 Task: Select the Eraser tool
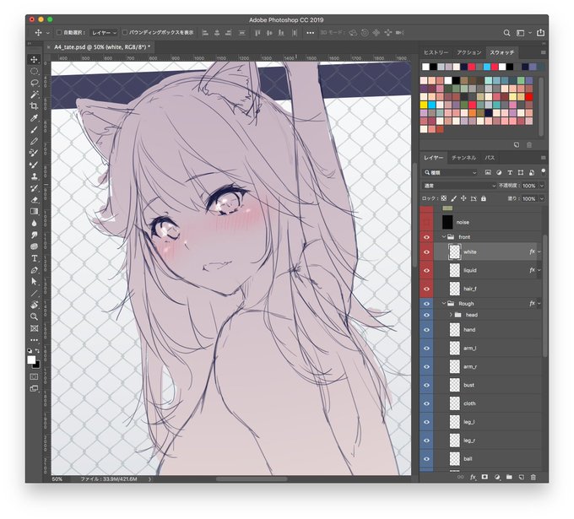pyautogui.click(x=34, y=200)
